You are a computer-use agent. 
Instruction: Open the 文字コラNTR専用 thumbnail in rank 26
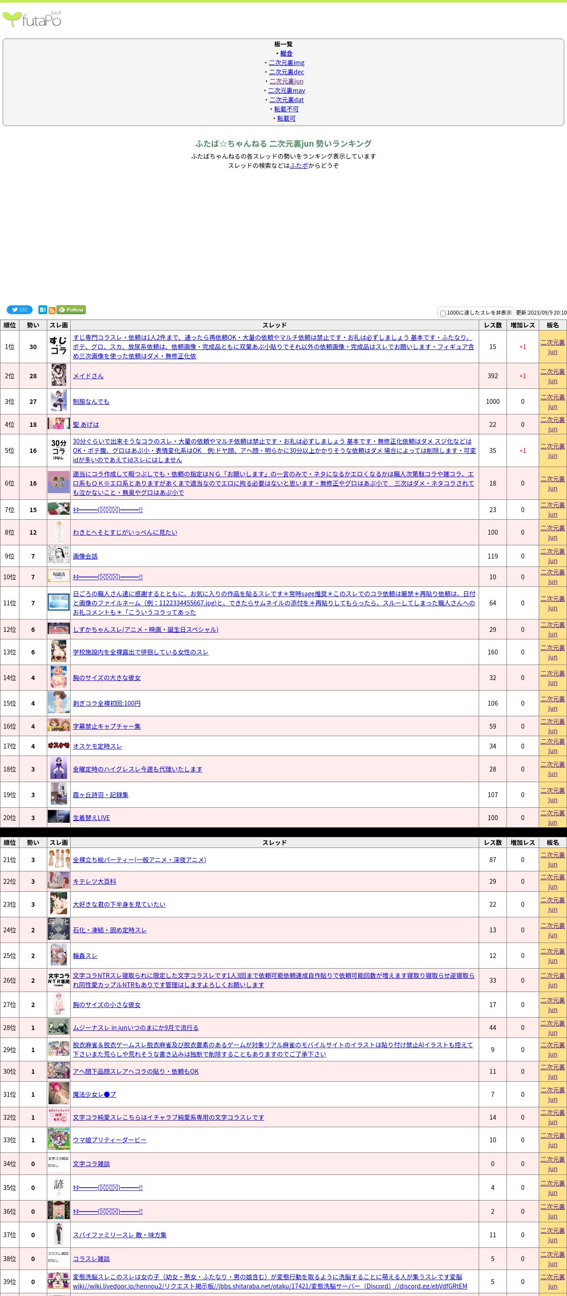(59, 980)
